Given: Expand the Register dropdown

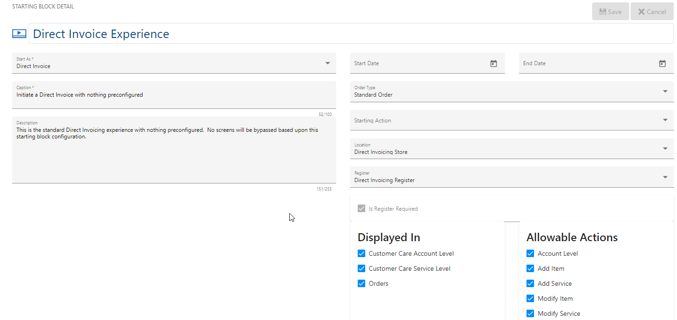Looking at the screenshot, I should (x=512, y=177).
